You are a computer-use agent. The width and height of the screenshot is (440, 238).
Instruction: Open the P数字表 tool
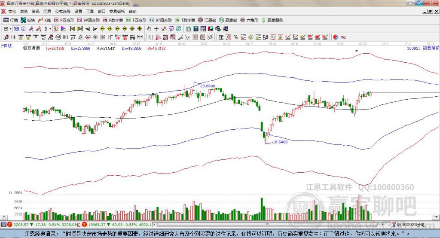pyautogui.click(x=113, y=20)
